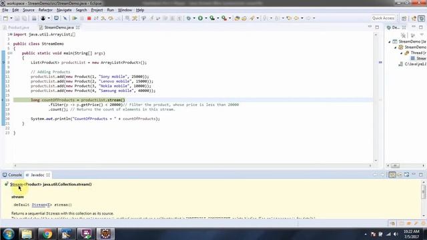Screen dimensions: 427x240
Task: Click the red Terminate button
Action: pos(89,18)
